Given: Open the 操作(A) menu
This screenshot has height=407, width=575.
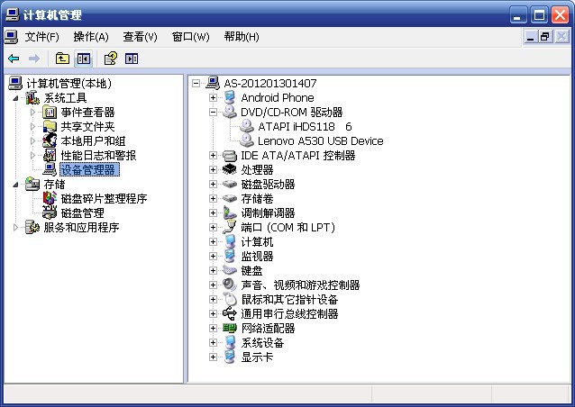Looking at the screenshot, I should coord(91,37).
